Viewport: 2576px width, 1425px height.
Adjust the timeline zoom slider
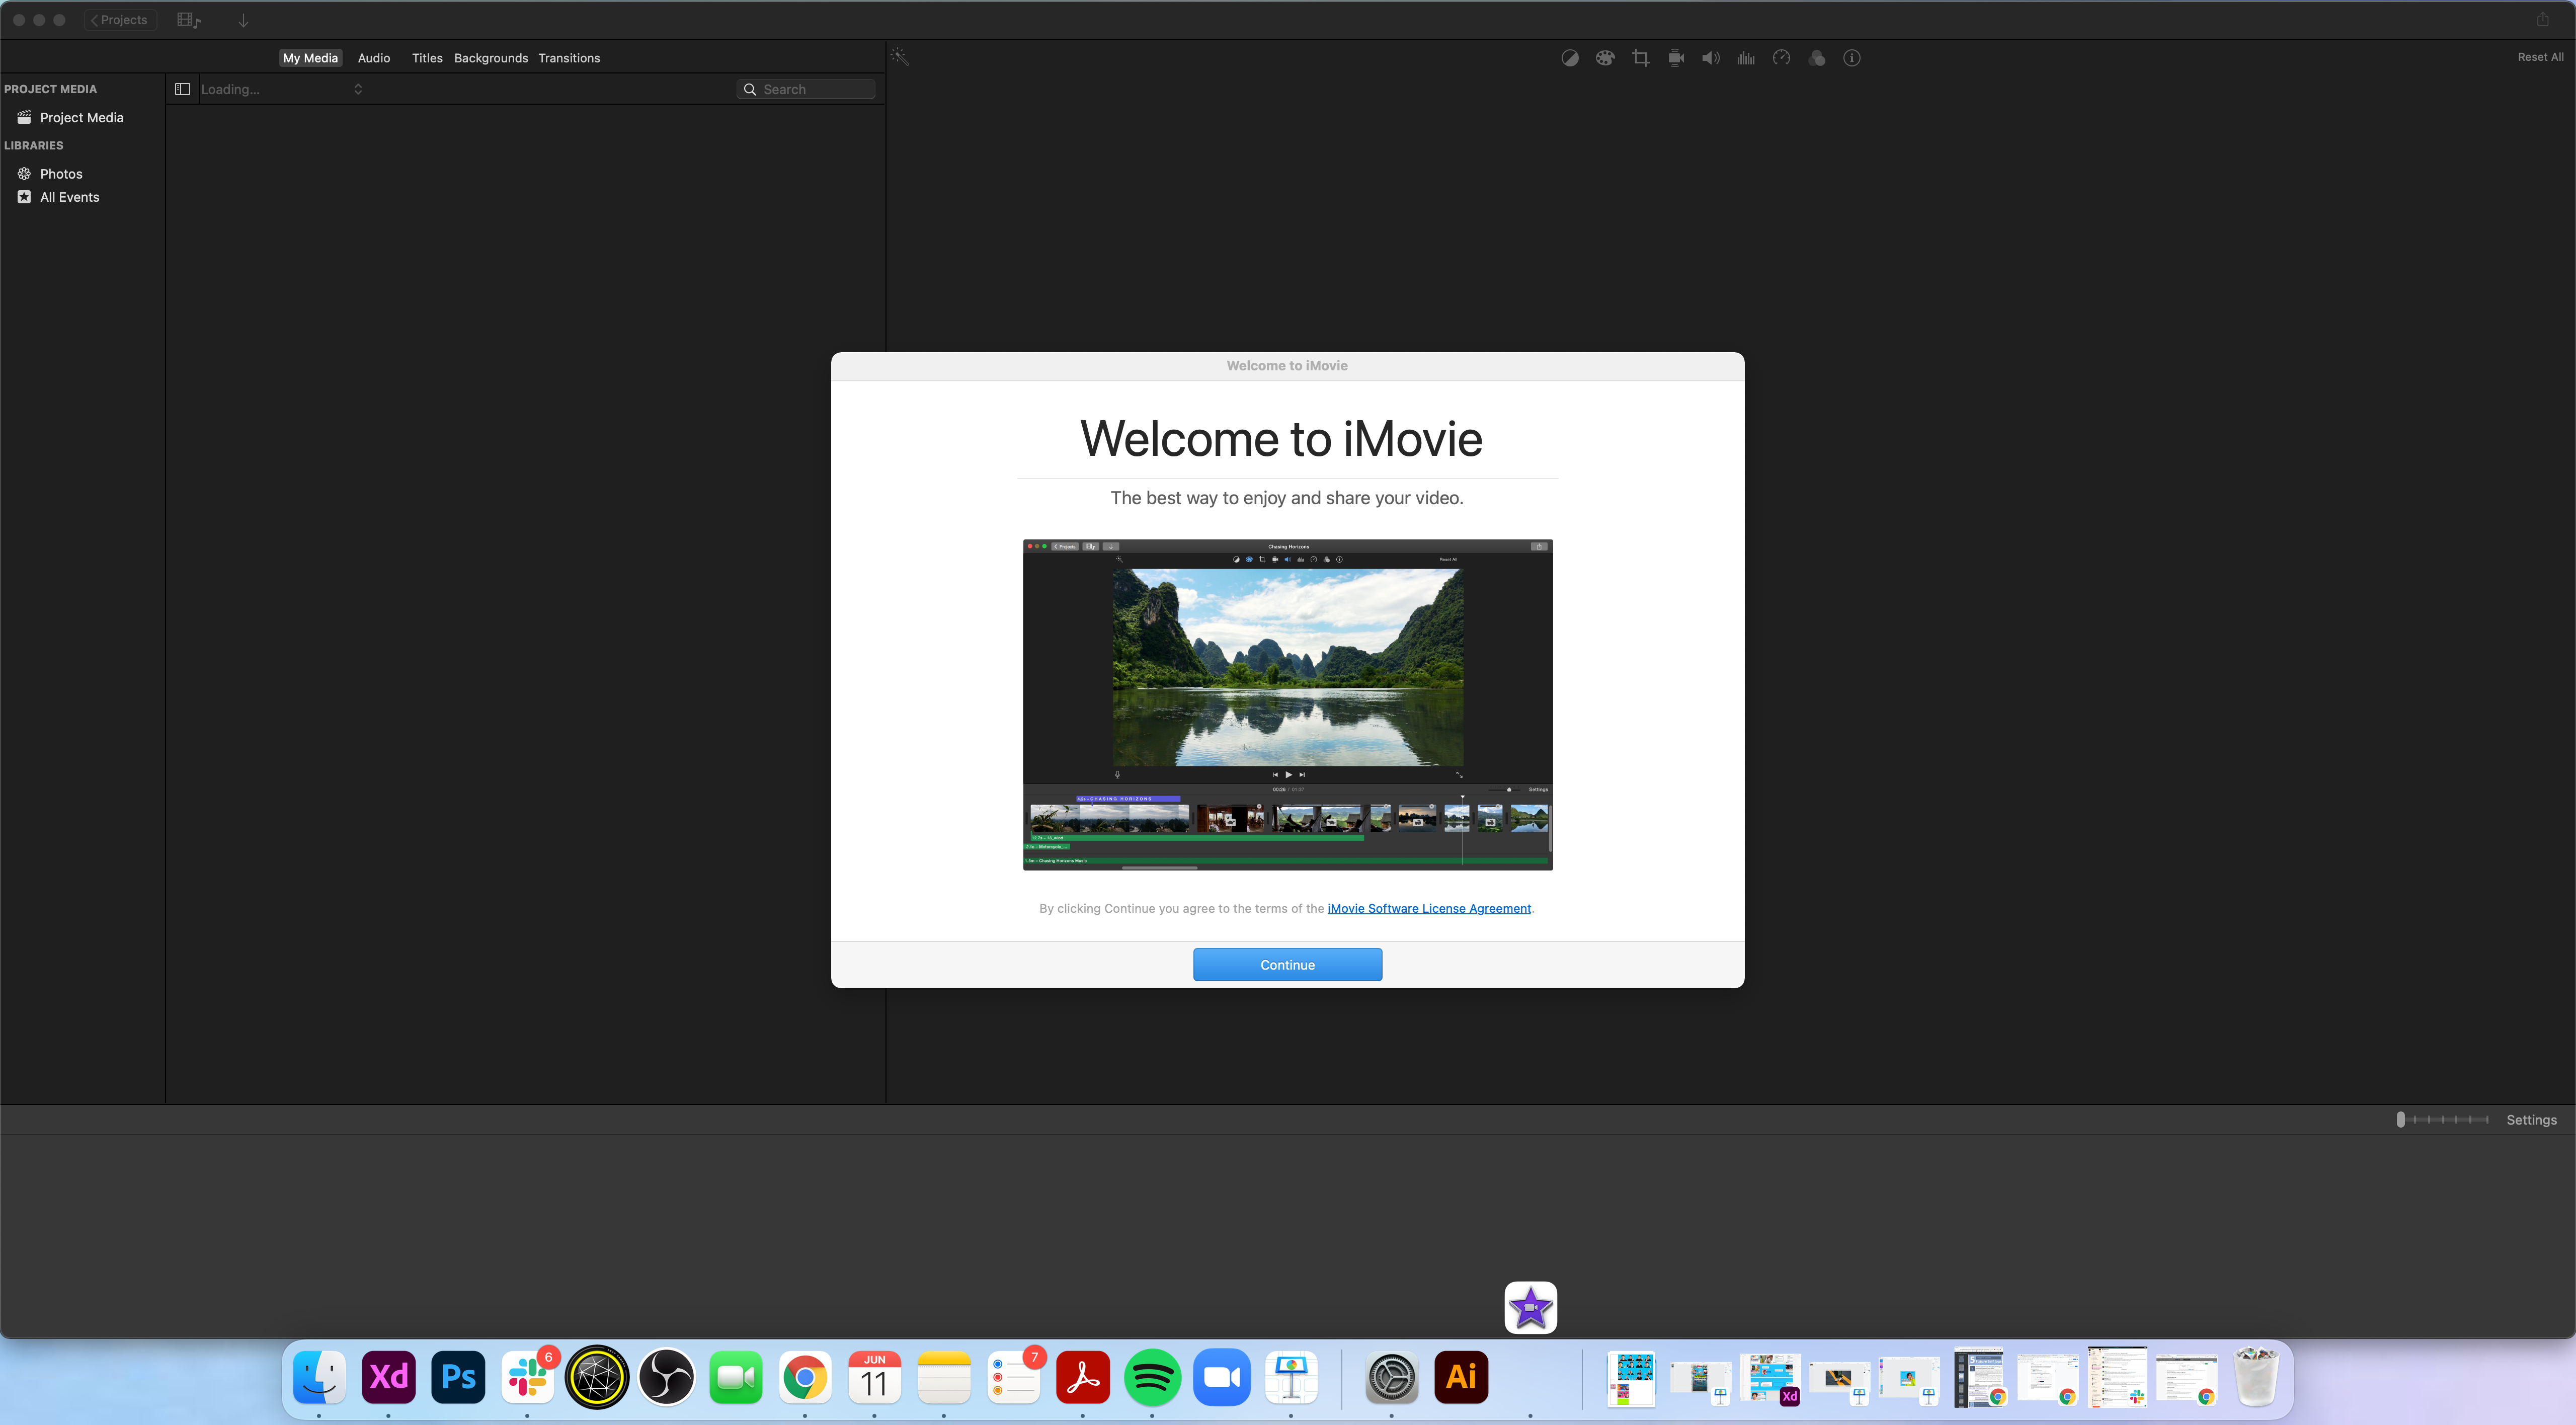pyautogui.click(x=2400, y=1120)
